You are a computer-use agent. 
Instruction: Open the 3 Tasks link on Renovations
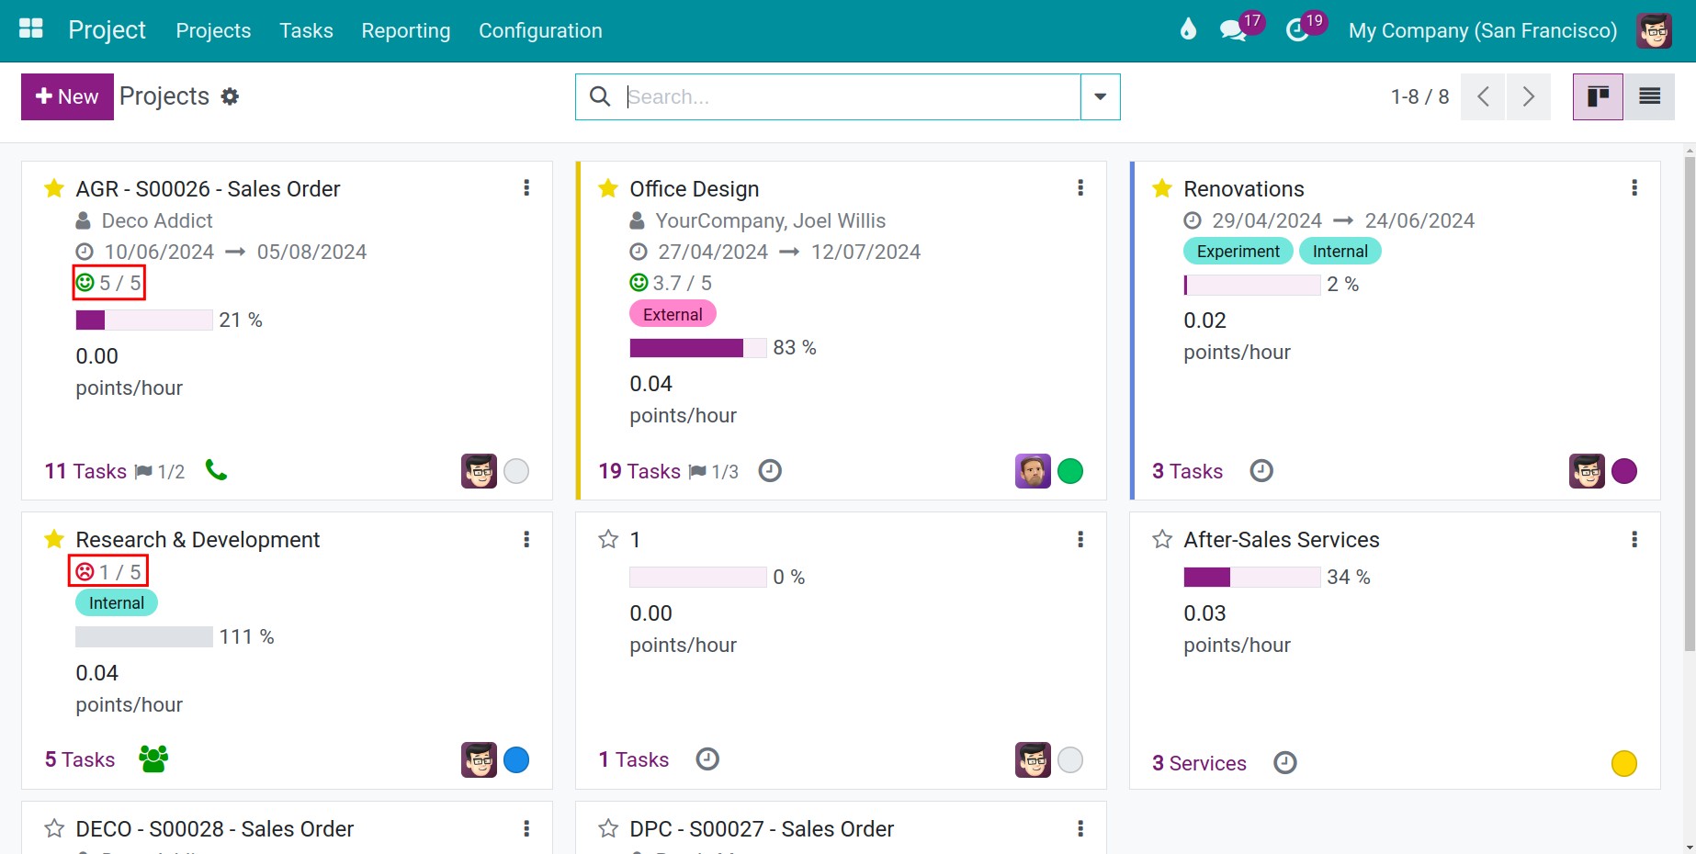coord(1187,471)
